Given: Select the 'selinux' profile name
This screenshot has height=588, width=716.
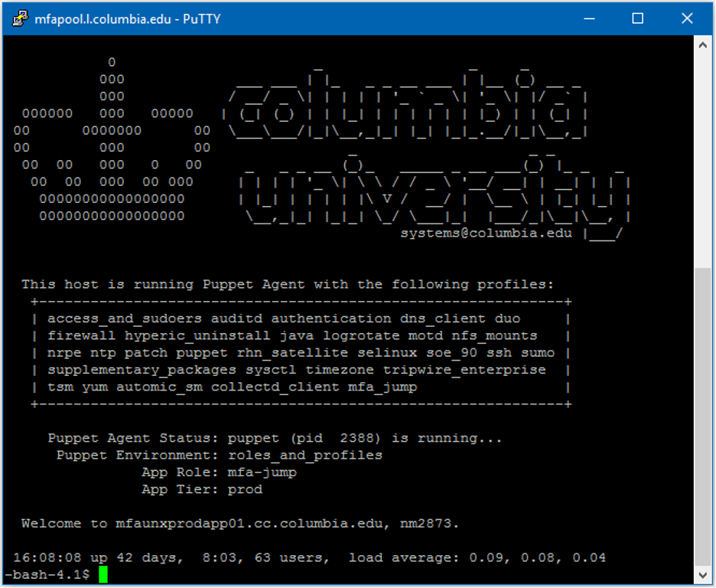Looking at the screenshot, I should coord(387,353).
